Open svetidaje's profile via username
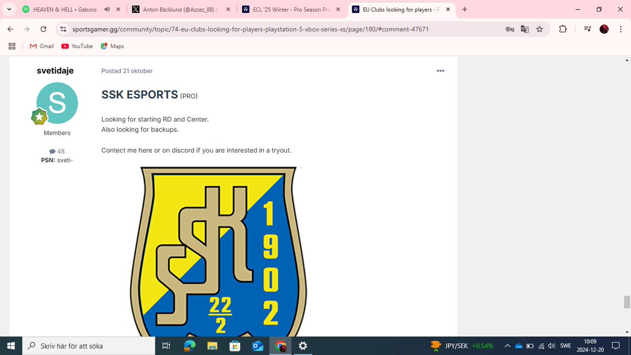Screen dimensions: 631x355 55,70
